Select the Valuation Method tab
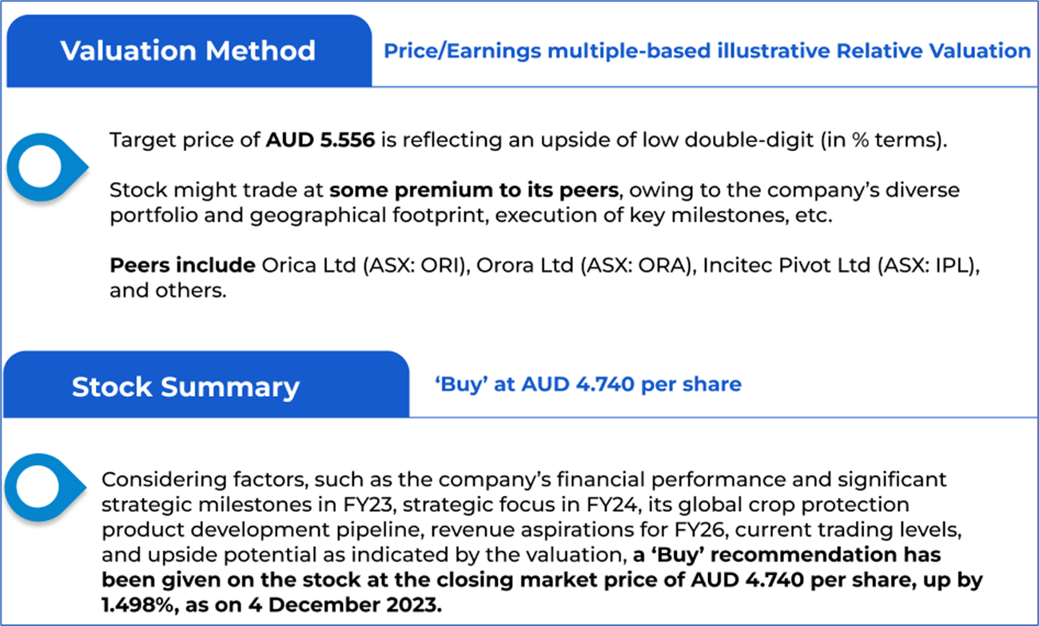This screenshot has width=1039, height=626. pos(189,51)
